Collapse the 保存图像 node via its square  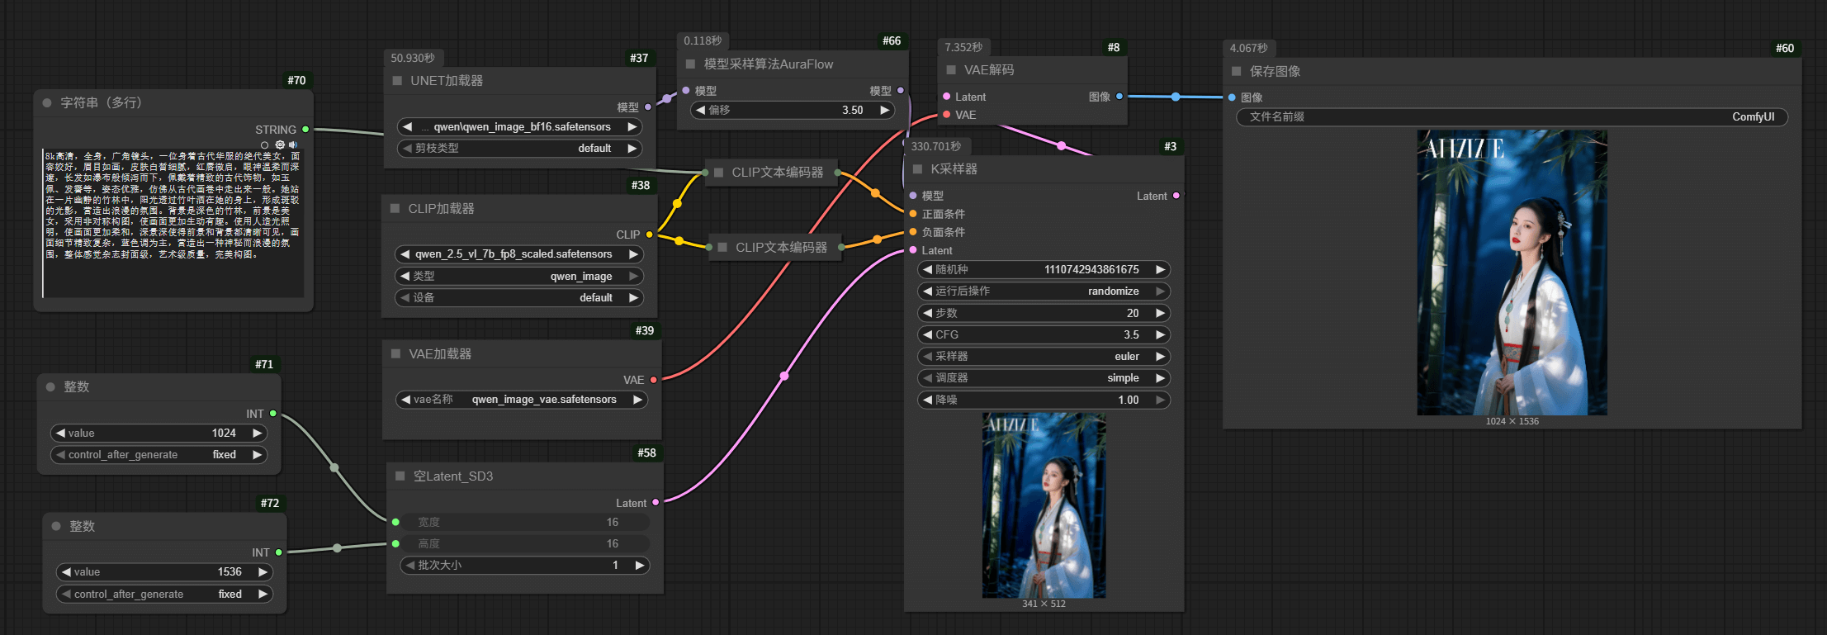click(x=1237, y=71)
